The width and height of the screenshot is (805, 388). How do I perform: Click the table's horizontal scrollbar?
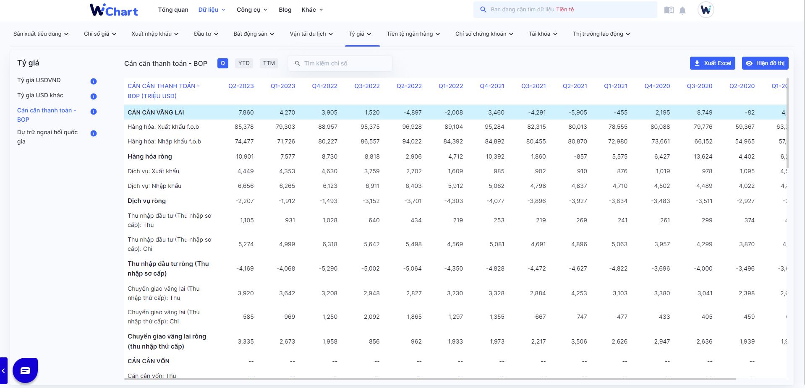(430, 379)
